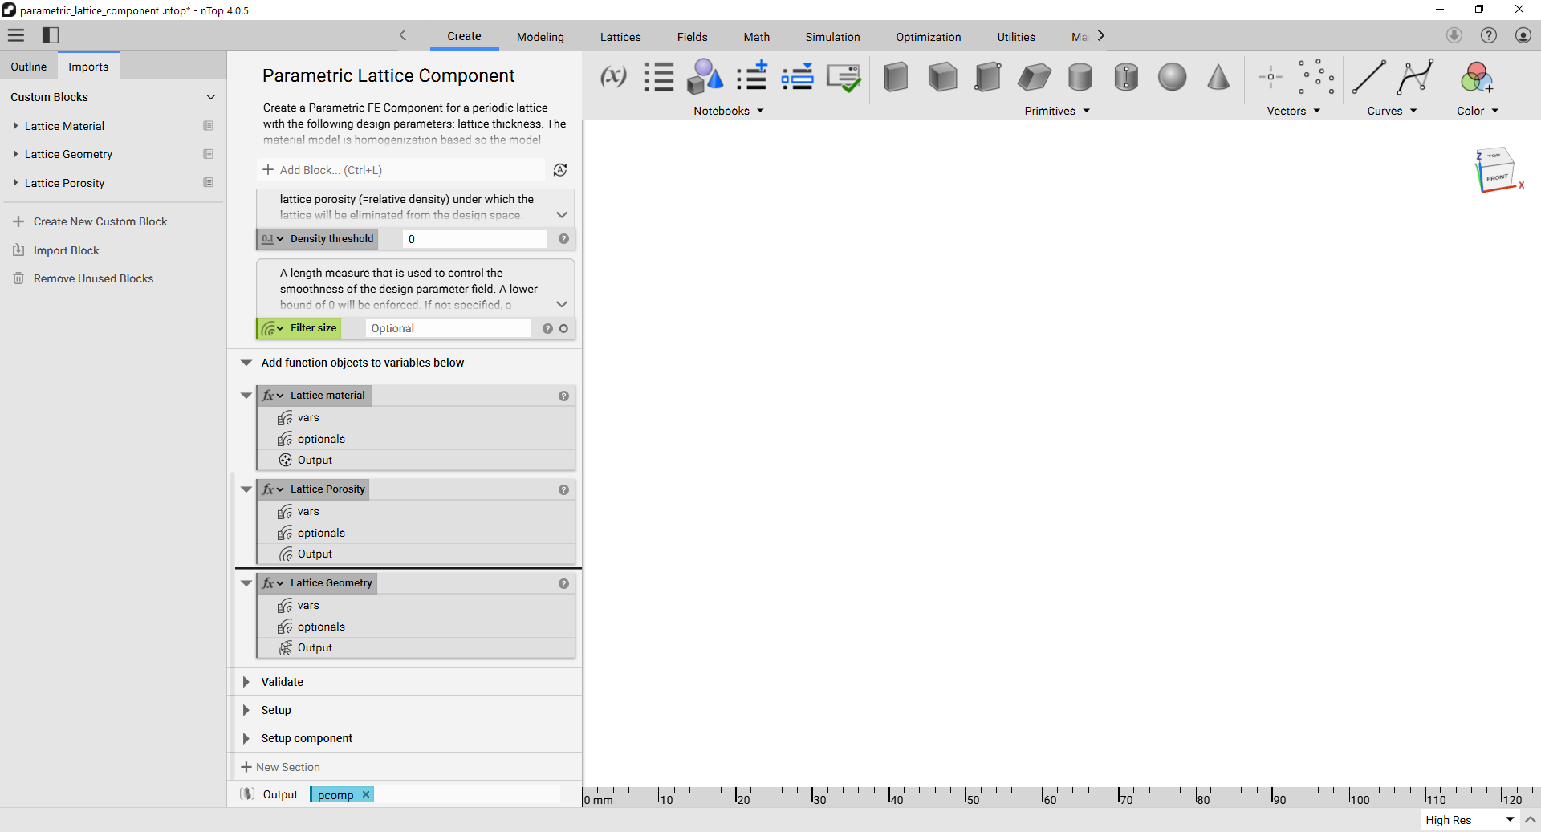
Task: Click the Point vector icon
Action: pyautogui.click(x=1271, y=77)
